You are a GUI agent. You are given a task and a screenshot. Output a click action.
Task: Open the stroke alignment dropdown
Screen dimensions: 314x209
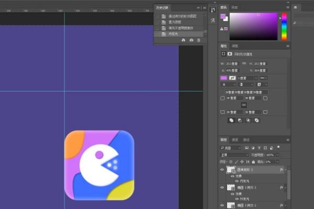pos(228,85)
